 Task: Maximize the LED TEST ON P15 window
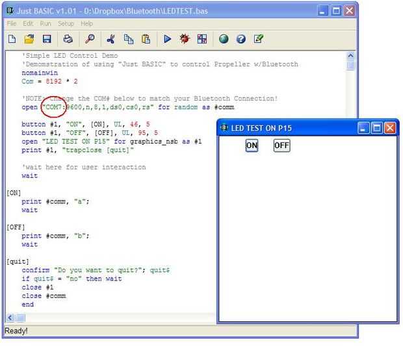coord(377,128)
